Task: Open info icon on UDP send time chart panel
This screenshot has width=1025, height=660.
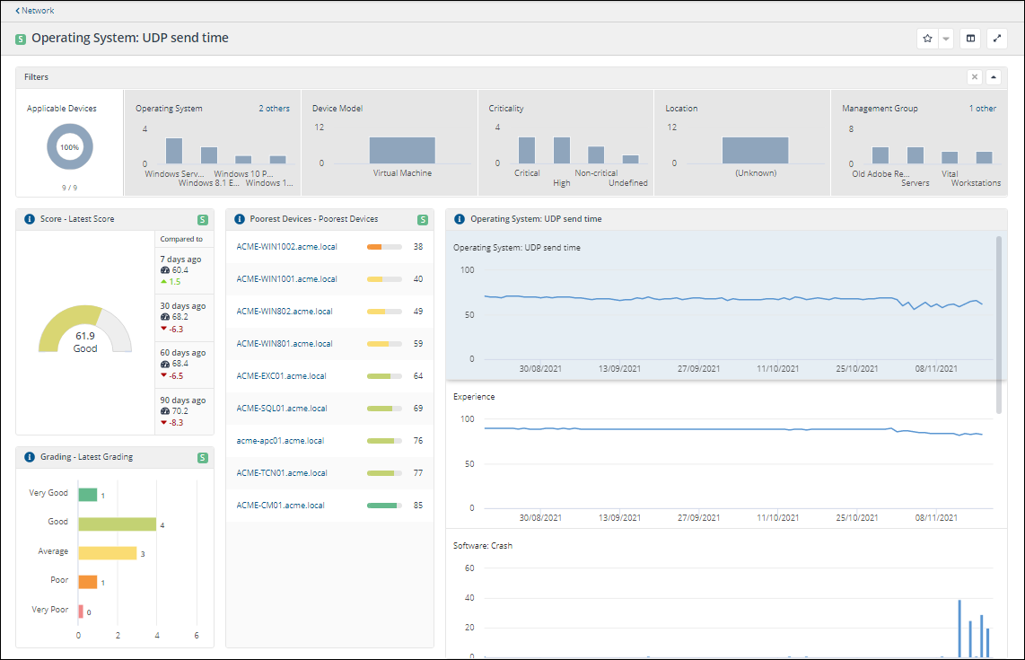Action: (460, 219)
